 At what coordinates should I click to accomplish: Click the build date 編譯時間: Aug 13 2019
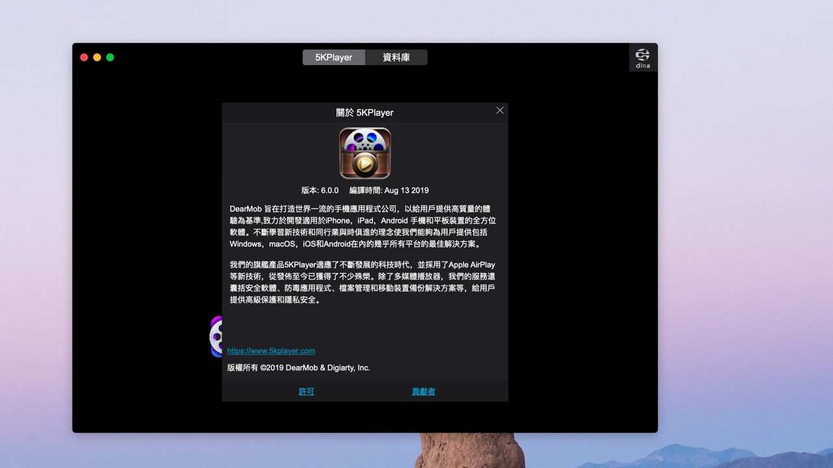point(389,190)
